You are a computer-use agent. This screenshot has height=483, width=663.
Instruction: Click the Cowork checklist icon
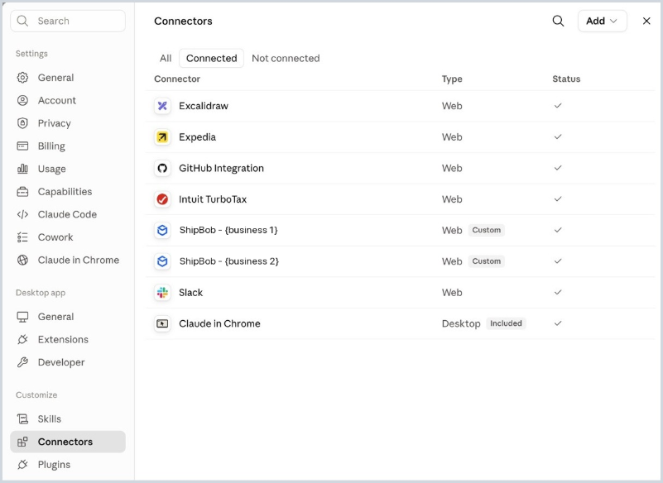point(22,237)
